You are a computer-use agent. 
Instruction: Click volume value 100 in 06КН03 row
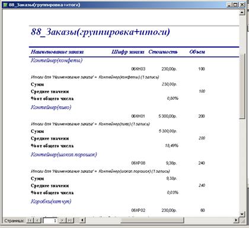coord(202,69)
